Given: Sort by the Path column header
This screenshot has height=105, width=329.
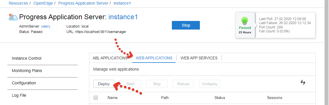Looking at the screenshot, I should (x=165, y=98).
